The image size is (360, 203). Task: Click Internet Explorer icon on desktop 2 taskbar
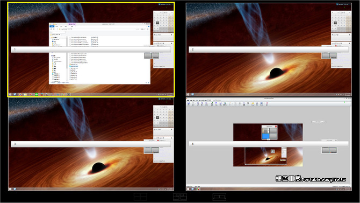192,94
